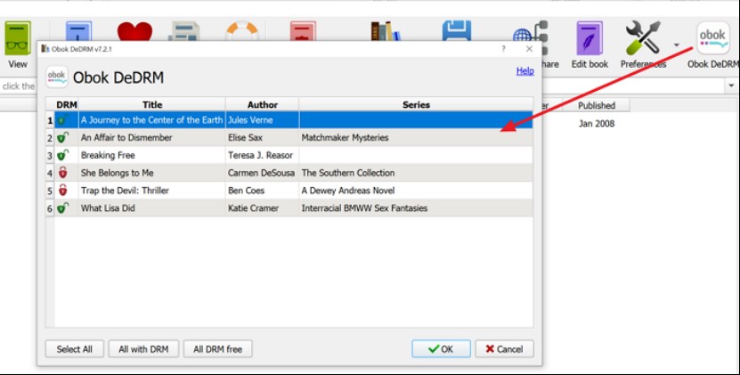Click the fetch news icon in toolbar
This screenshot has width=740, height=375.
[x=183, y=32]
